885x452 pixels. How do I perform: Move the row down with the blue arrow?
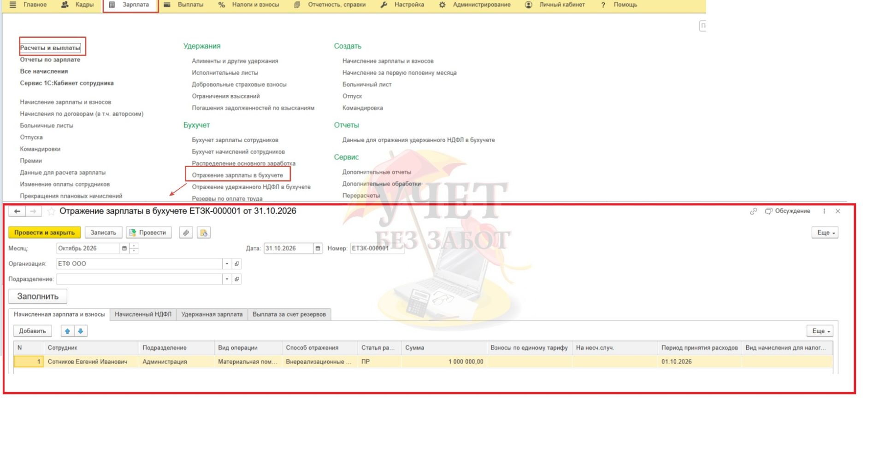(81, 331)
